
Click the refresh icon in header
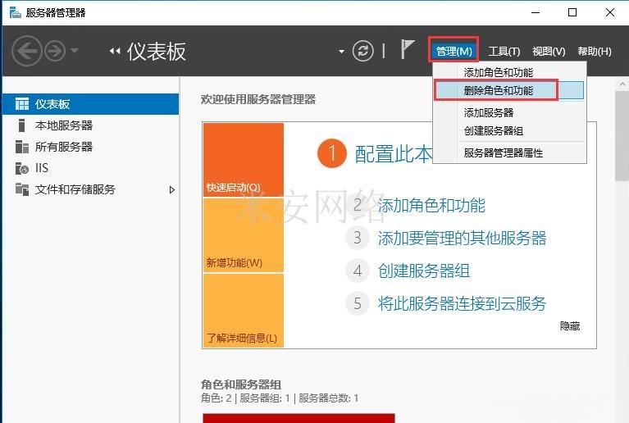pyautogui.click(x=363, y=51)
